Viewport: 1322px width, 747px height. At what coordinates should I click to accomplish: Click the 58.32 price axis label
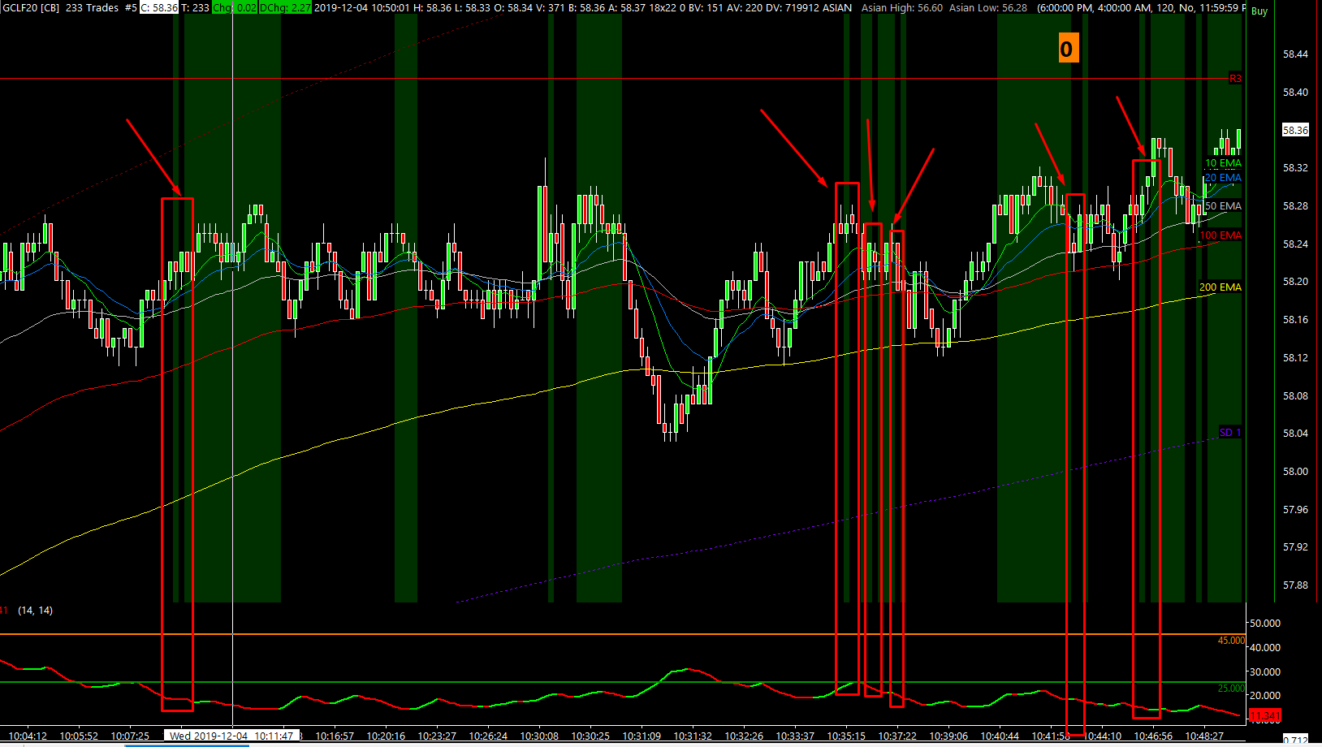(1295, 168)
